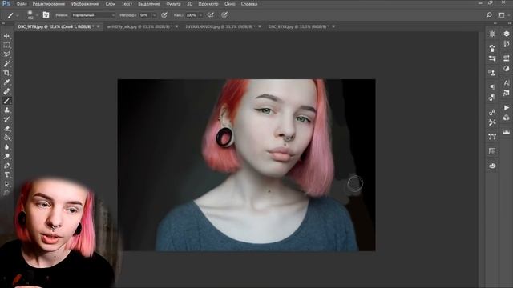Screen dimensions: 513x288
Task: Select the Type tool
Action: pyautogui.click(x=6, y=175)
